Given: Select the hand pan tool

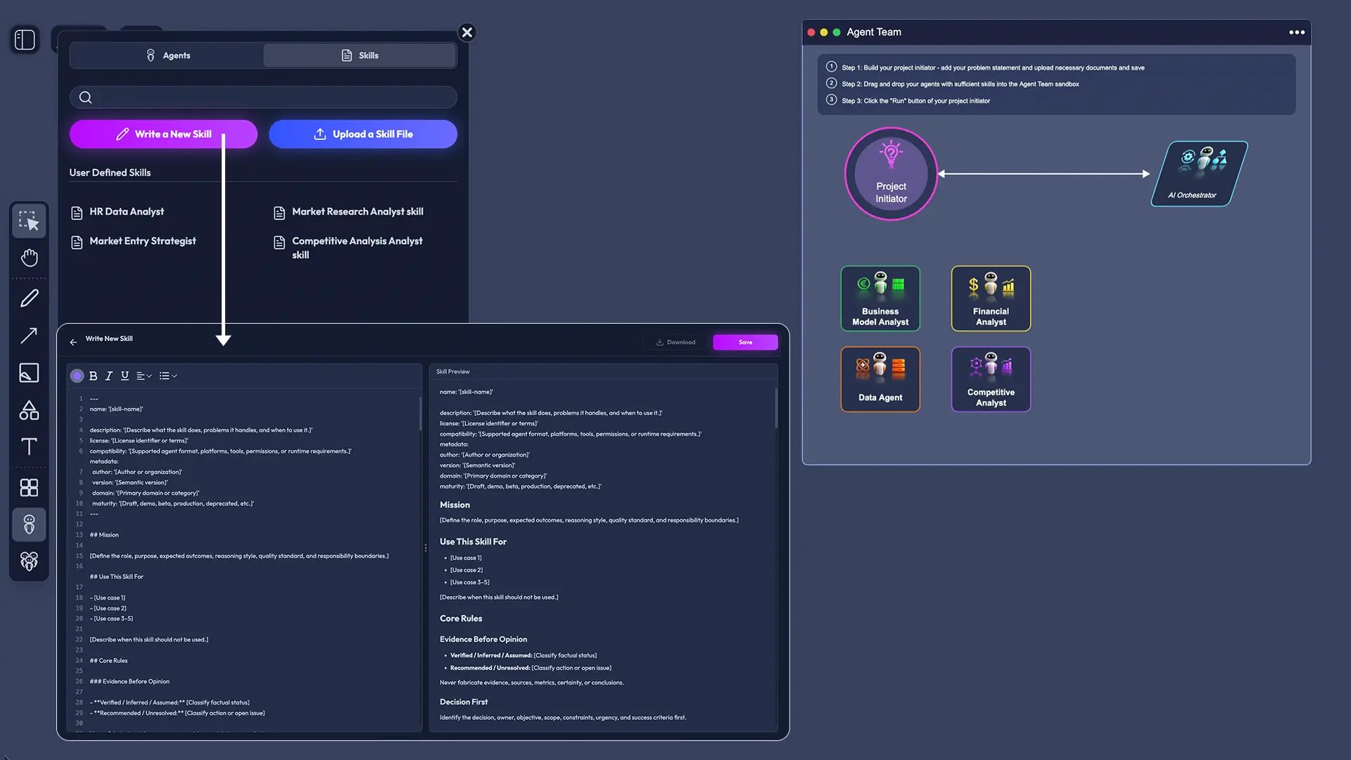Looking at the screenshot, I should pyautogui.click(x=29, y=258).
